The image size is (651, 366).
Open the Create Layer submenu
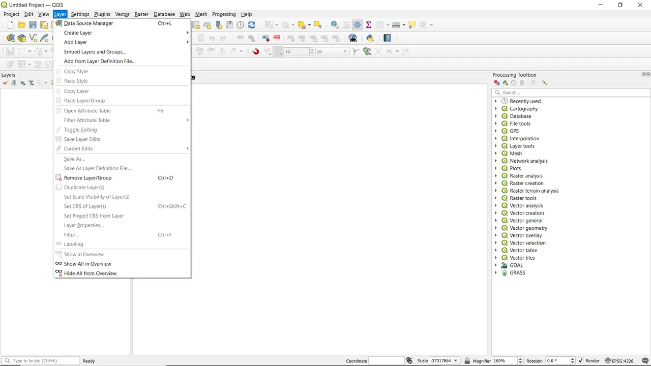click(x=122, y=33)
